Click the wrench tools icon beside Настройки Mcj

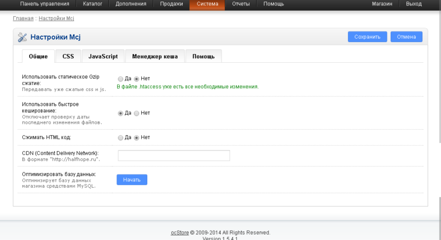pyautogui.click(x=22, y=37)
